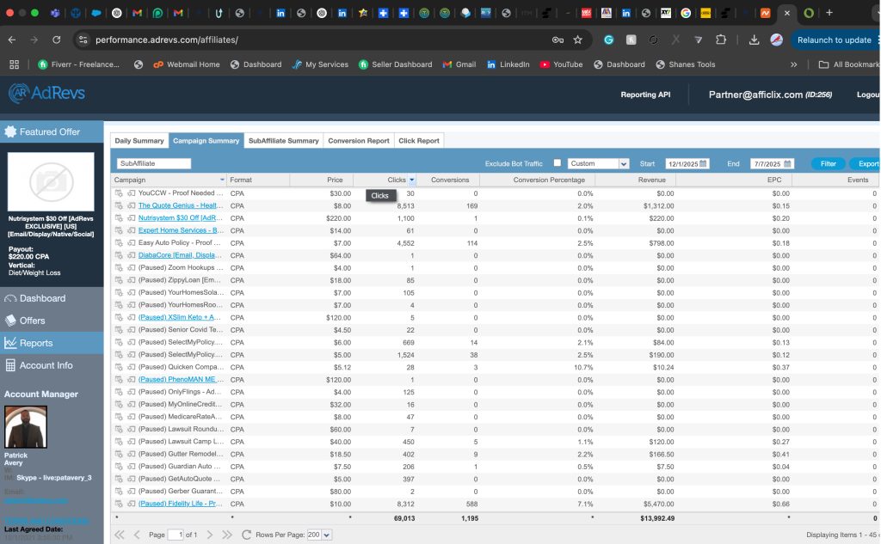This screenshot has width=881, height=544.
Task: Click the SubAffiliate input field
Action: 154,163
